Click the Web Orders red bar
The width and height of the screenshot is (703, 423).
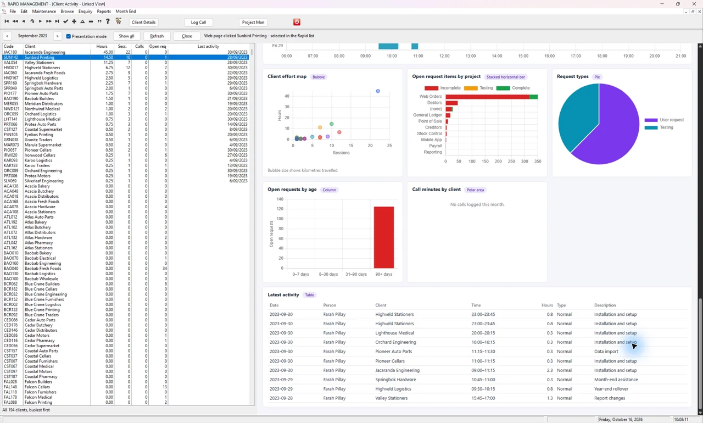click(x=487, y=97)
